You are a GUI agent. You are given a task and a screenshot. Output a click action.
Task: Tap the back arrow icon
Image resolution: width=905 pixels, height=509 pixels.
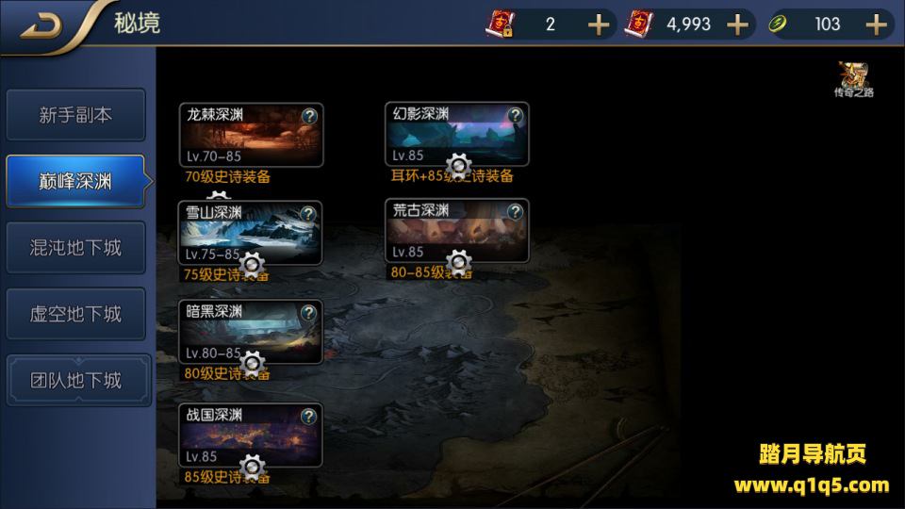[x=41, y=26]
